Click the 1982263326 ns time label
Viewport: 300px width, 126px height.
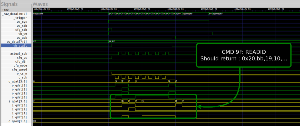[109, 9]
